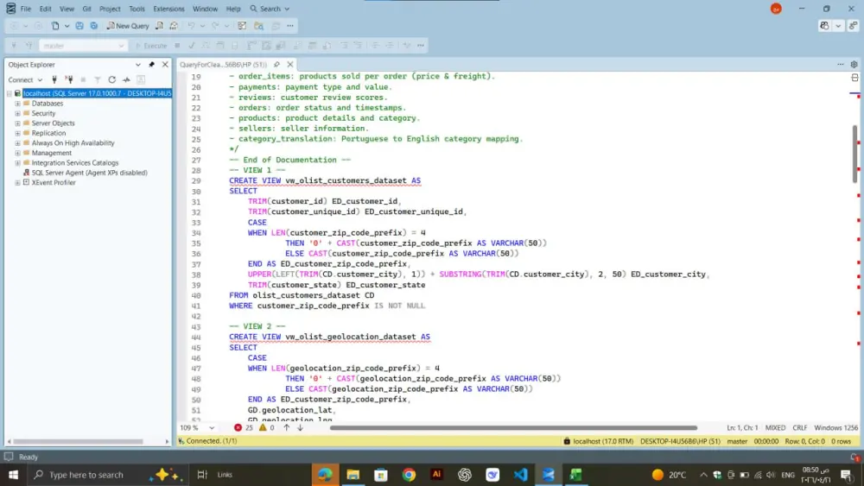Open the Connect dropdown in Object Explorer

(25, 79)
